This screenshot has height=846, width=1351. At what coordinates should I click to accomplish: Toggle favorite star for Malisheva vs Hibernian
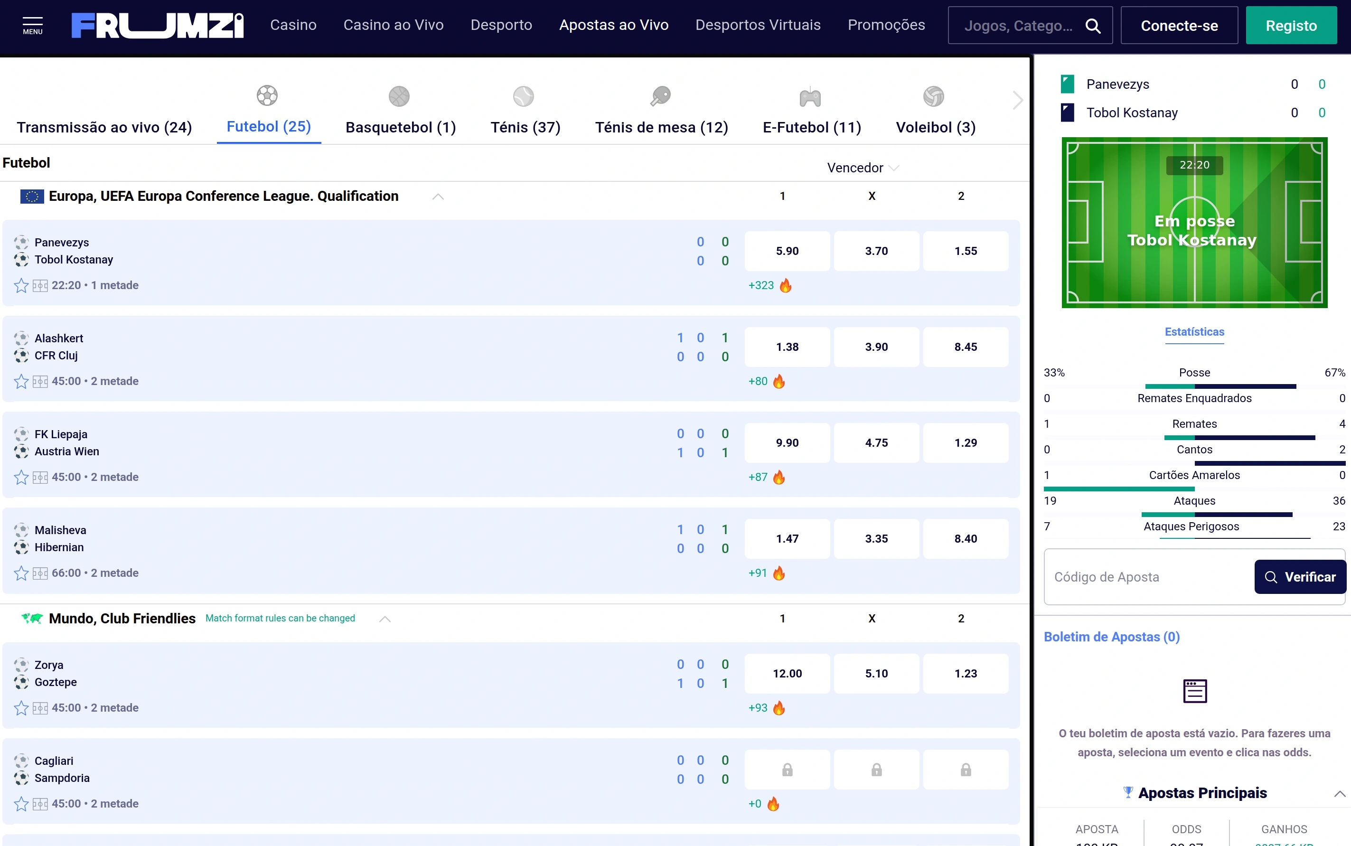pos(21,573)
